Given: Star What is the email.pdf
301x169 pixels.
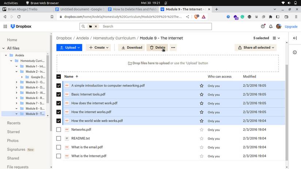Looking at the screenshot, I should (201, 148).
